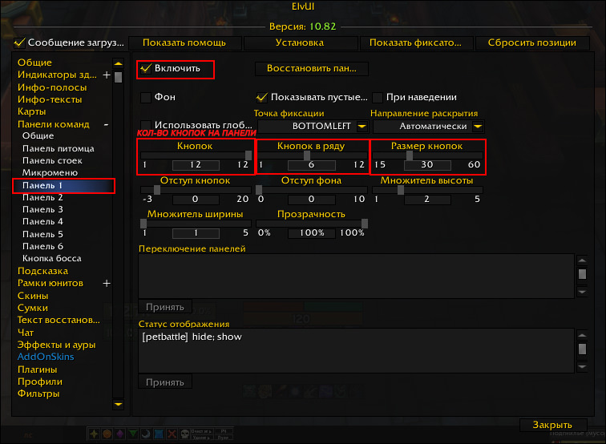Open Эффекты и ауры category
The width and height of the screenshot is (606, 444).
[x=56, y=345]
